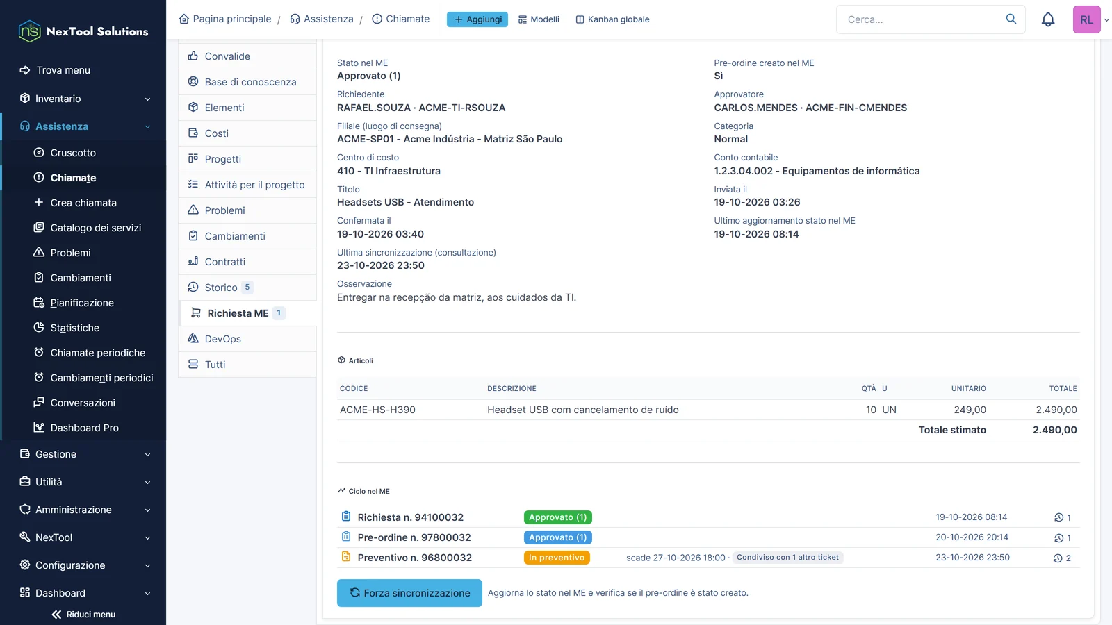Click the Ciclo nel ME chart icon

point(341,491)
